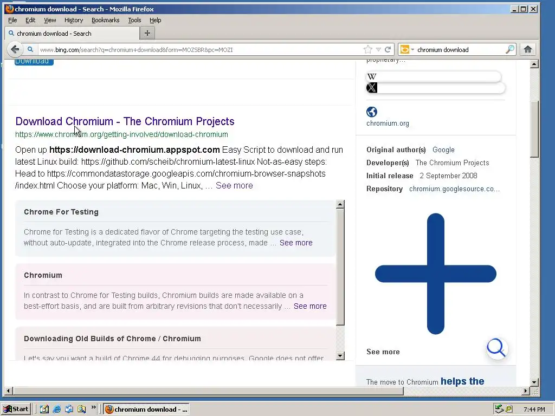The image size is (555, 416).
Task: Select the 'chromium download - Search' tab
Action: 72,33
